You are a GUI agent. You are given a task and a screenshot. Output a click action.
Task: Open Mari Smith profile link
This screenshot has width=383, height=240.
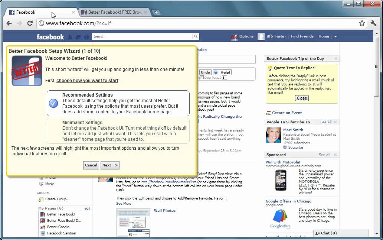(293, 130)
